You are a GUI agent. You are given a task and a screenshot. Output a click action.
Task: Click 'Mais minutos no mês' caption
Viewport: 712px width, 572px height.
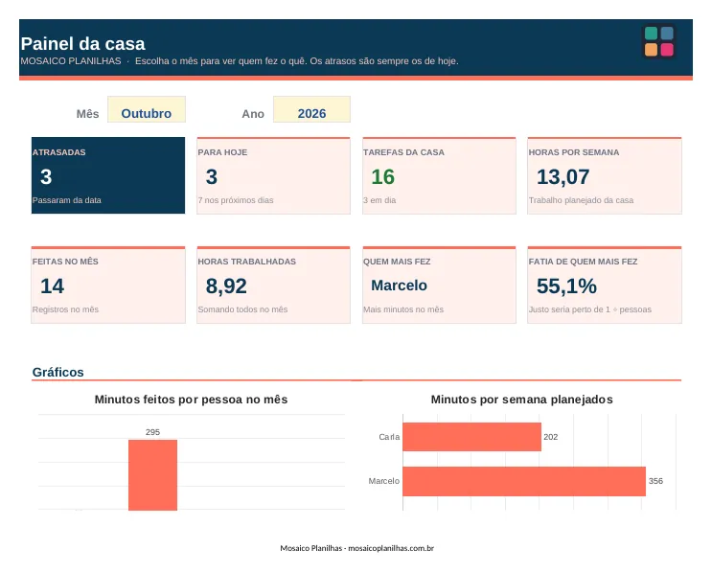[x=403, y=309]
